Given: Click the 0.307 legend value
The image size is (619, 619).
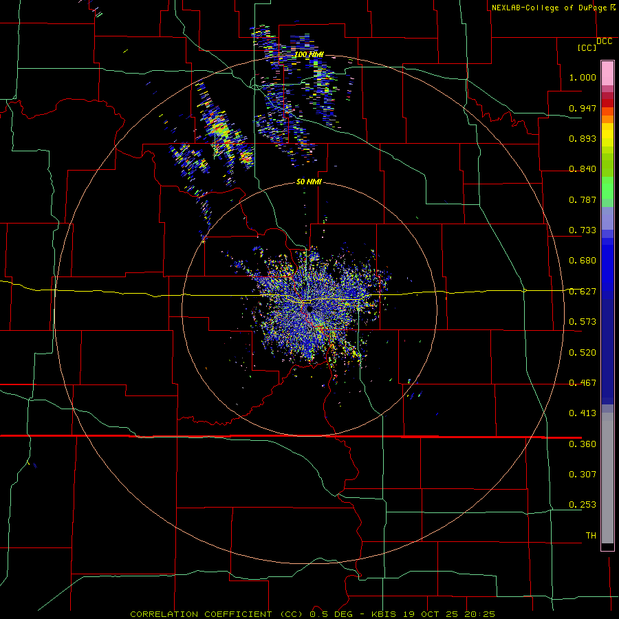Looking at the screenshot, I should pos(583,475).
